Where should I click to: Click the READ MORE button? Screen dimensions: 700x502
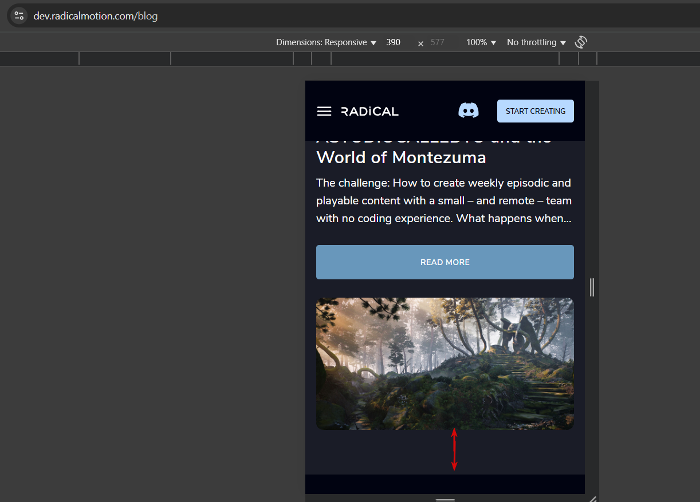click(x=445, y=262)
